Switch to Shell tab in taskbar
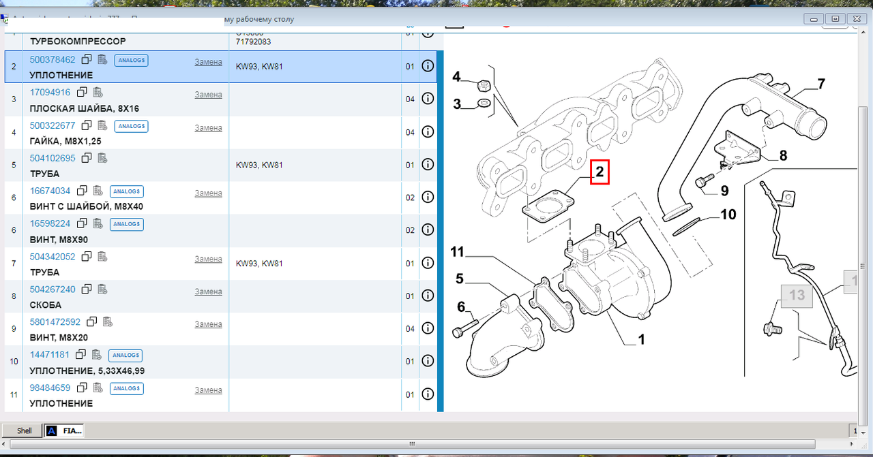The image size is (873, 457). click(24, 430)
